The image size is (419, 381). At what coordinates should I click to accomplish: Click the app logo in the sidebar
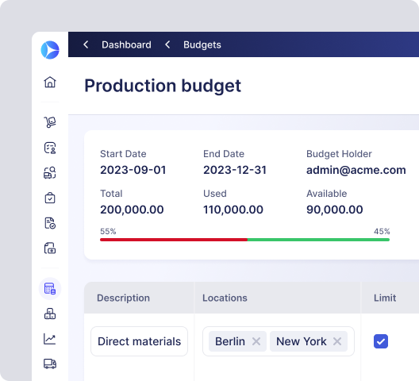coord(50,50)
